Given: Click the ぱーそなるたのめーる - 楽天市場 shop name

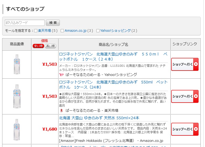Looking at the screenshot, I should click(92, 111).
